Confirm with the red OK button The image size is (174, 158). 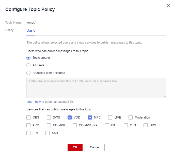tap(75, 147)
